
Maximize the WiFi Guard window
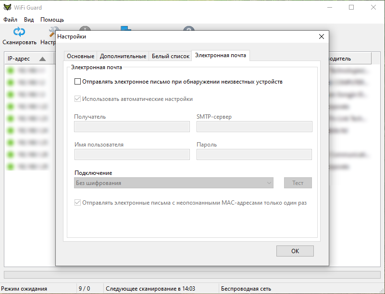point(351,7)
